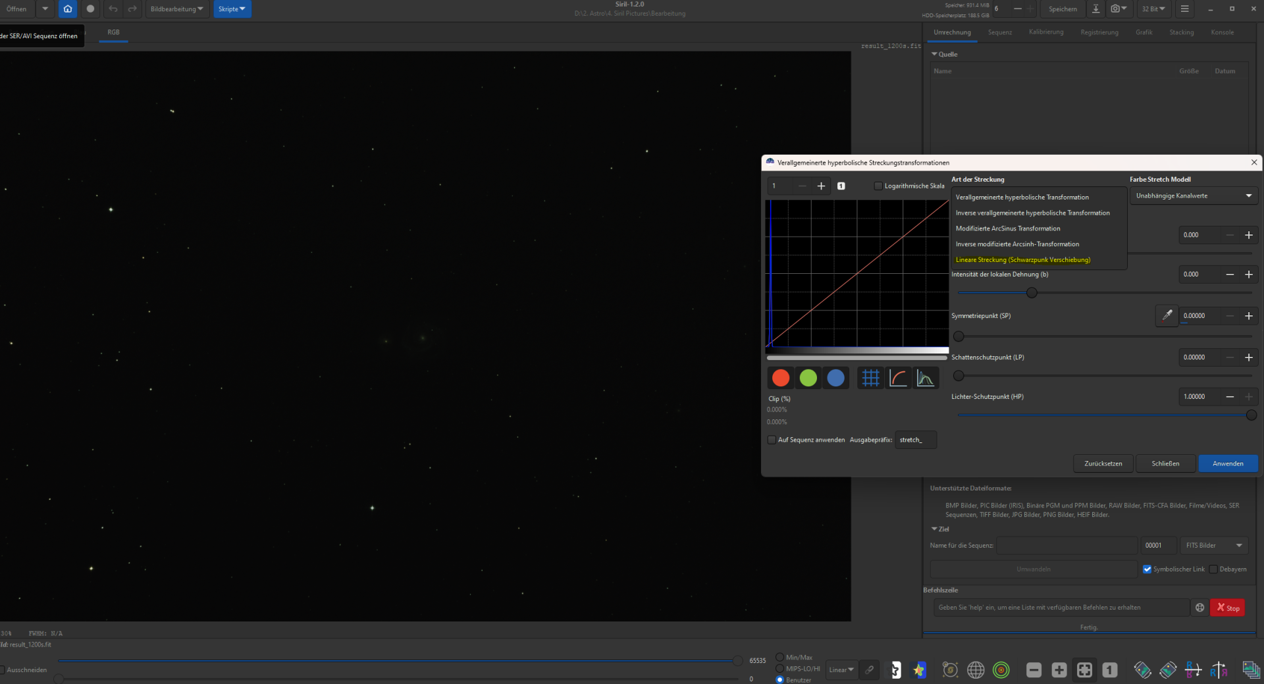Mirror image horizontally using the R flip icon
The width and height of the screenshot is (1264, 684).
pos(1218,670)
